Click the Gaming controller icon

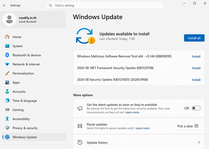click(x=7, y=110)
